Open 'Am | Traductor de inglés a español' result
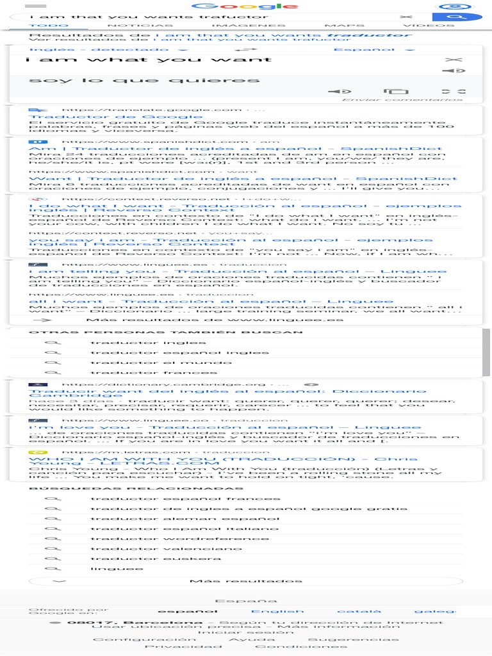Viewport: 492px width, 656px height. click(x=236, y=149)
